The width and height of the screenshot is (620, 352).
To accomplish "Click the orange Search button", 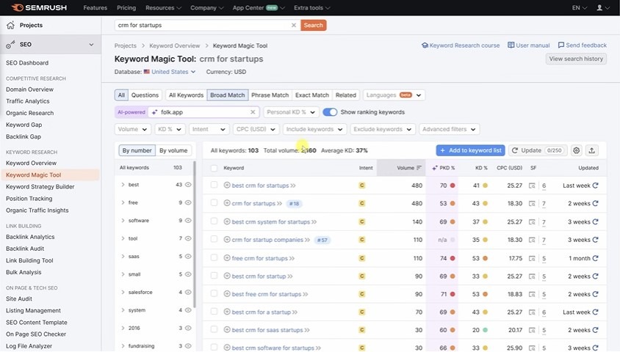I will tap(314, 25).
